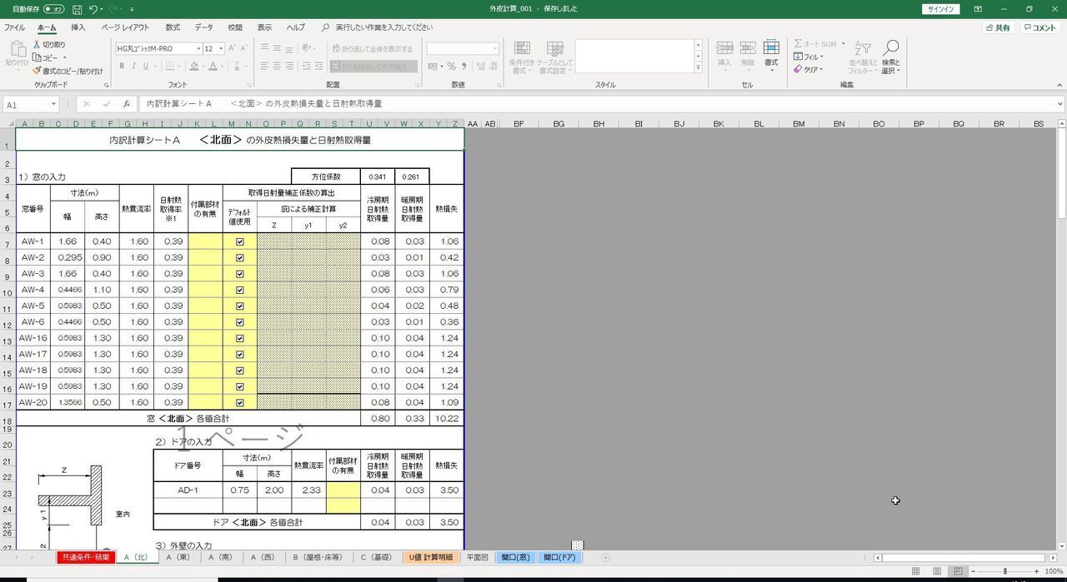Open Sort & Filter (並べ替えとフィルター)
The width and height of the screenshot is (1067, 582).
click(863, 57)
